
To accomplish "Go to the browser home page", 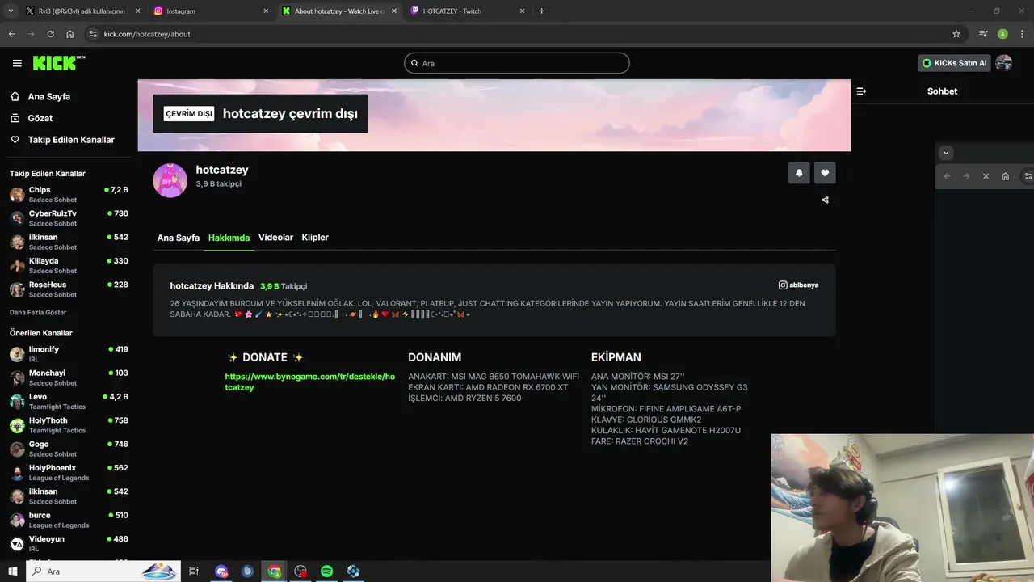I will 69,34.
